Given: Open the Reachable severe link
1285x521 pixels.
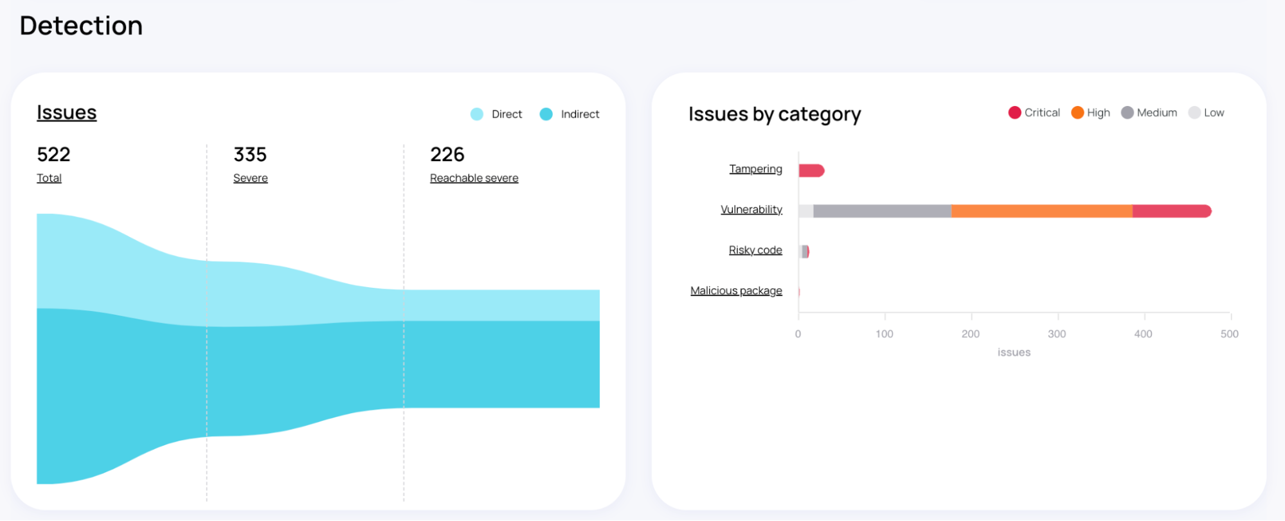Looking at the screenshot, I should [474, 178].
